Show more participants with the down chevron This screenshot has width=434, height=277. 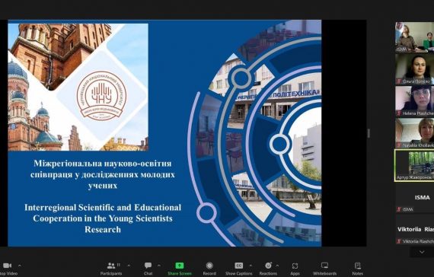pyautogui.click(x=422, y=252)
